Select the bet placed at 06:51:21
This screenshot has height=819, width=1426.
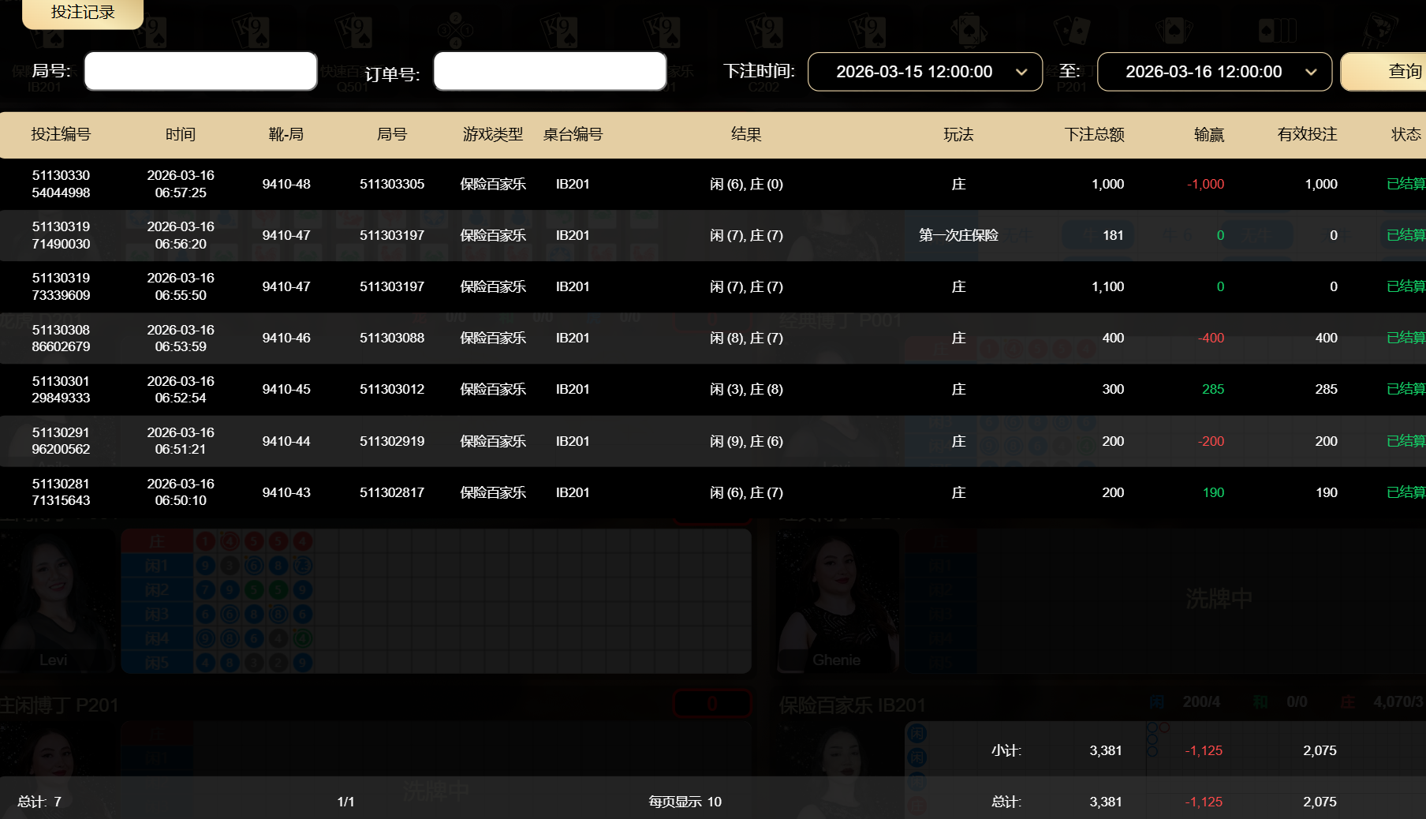(x=181, y=441)
